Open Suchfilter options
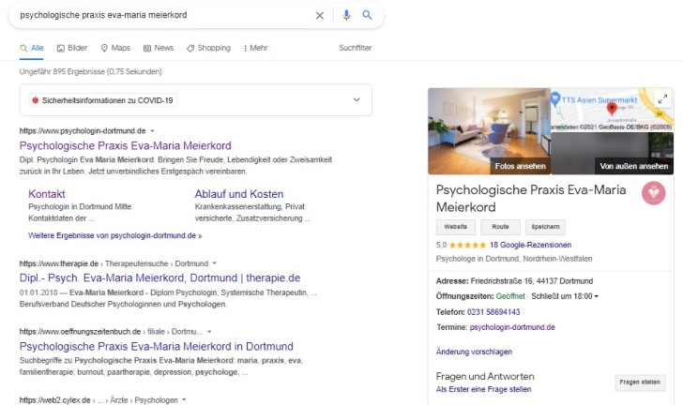Image resolution: width=683 pixels, height=405 pixels. pyautogui.click(x=356, y=48)
